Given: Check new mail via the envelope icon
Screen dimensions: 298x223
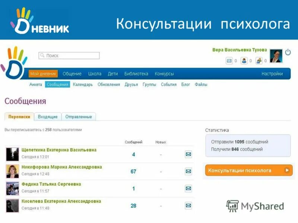Looking at the screenshot, I should point(229,60).
